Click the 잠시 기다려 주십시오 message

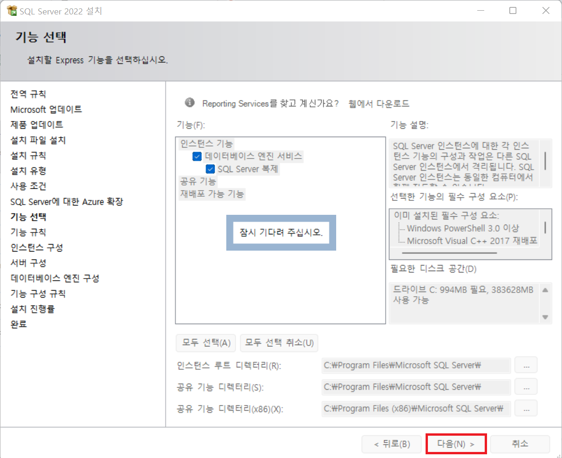click(281, 232)
